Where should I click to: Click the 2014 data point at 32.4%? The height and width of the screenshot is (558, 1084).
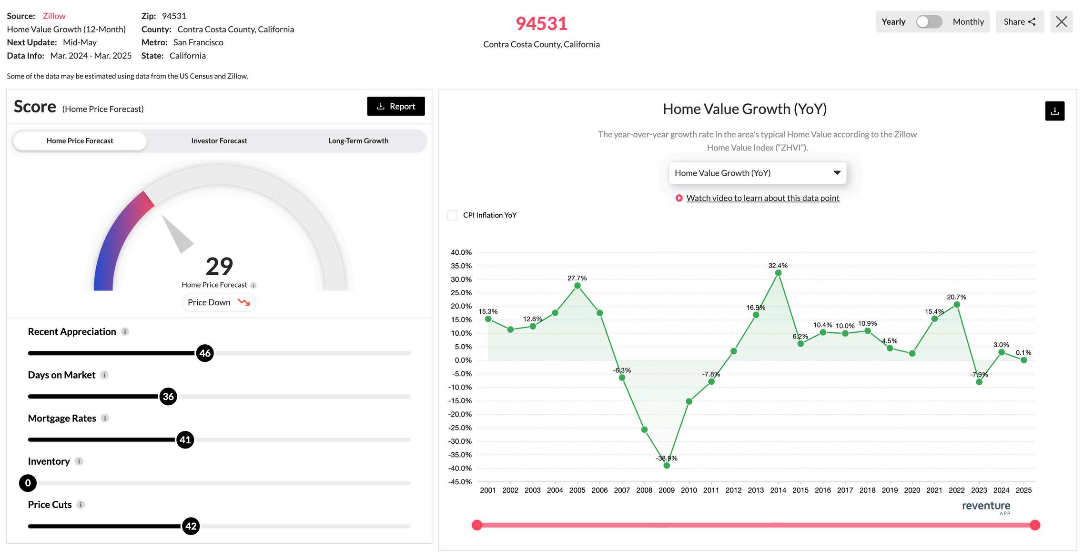point(778,273)
